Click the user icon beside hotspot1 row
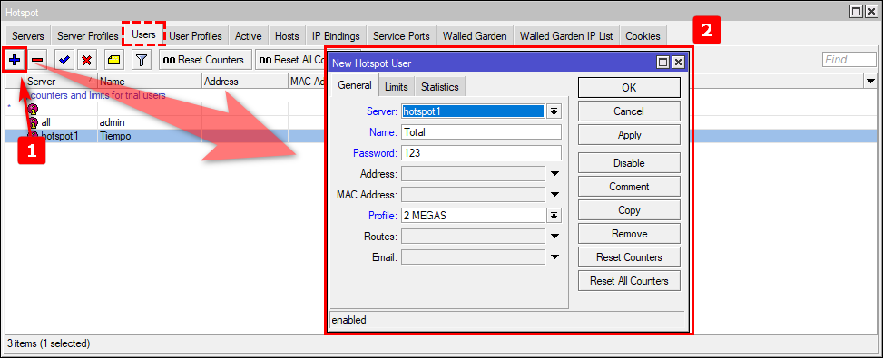This screenshot has width=883, height=358. (34, 135)
